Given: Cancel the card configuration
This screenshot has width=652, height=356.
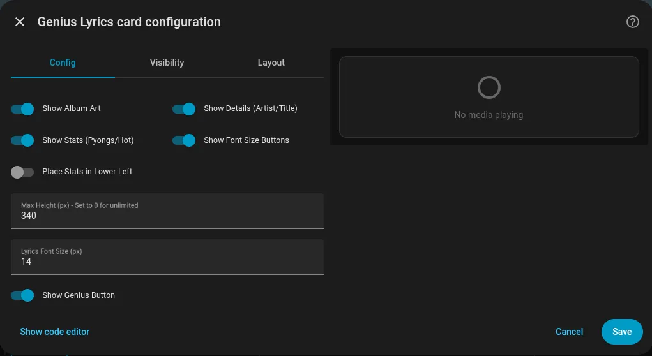Looking at the screenshot, I should coord(569,332).
